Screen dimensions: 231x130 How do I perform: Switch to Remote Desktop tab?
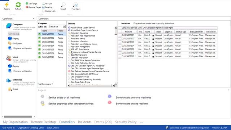(x=43, y=122)
